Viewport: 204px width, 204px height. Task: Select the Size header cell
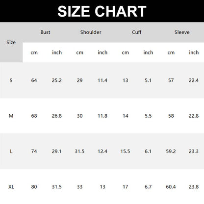click(x=11, y=42)
